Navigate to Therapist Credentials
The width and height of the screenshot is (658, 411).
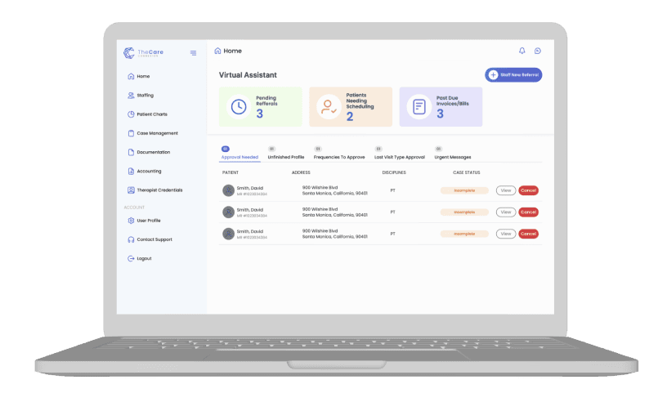point(159,190)
